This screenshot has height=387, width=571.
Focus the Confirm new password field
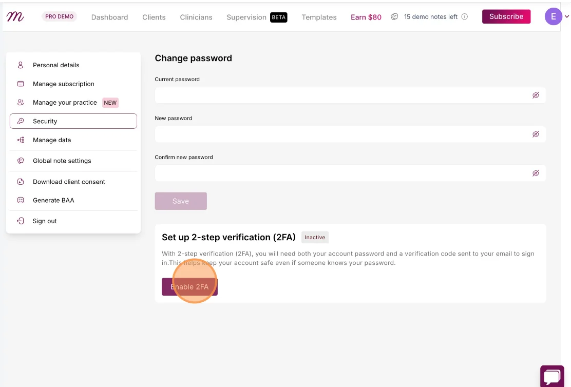coord(350,173)
